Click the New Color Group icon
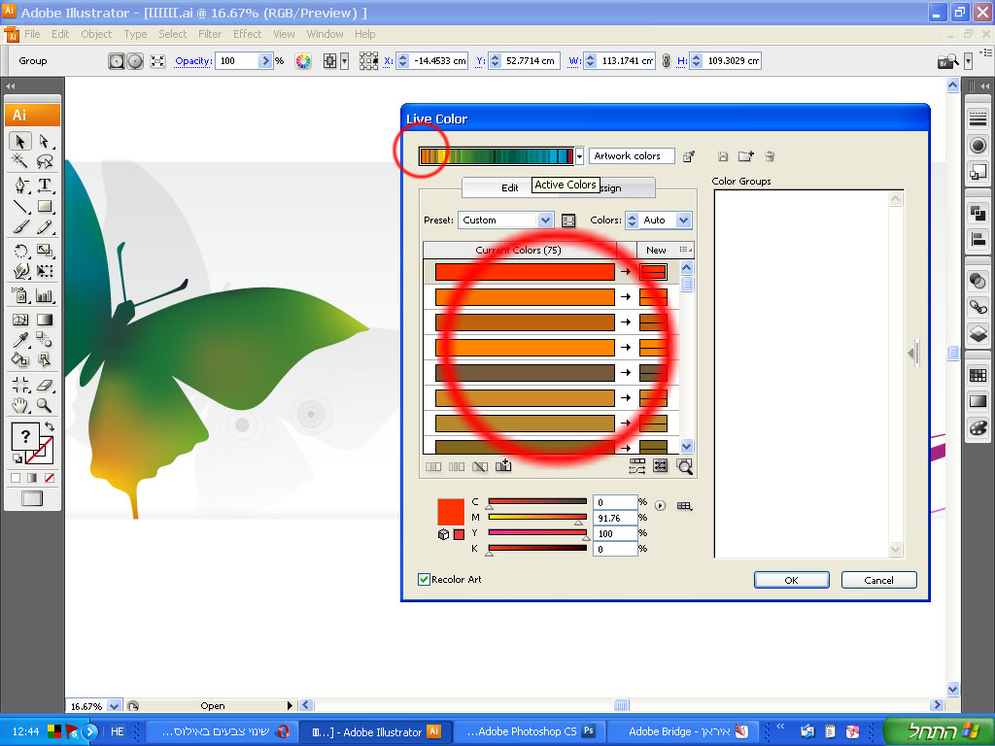 (x=745, y=156)
